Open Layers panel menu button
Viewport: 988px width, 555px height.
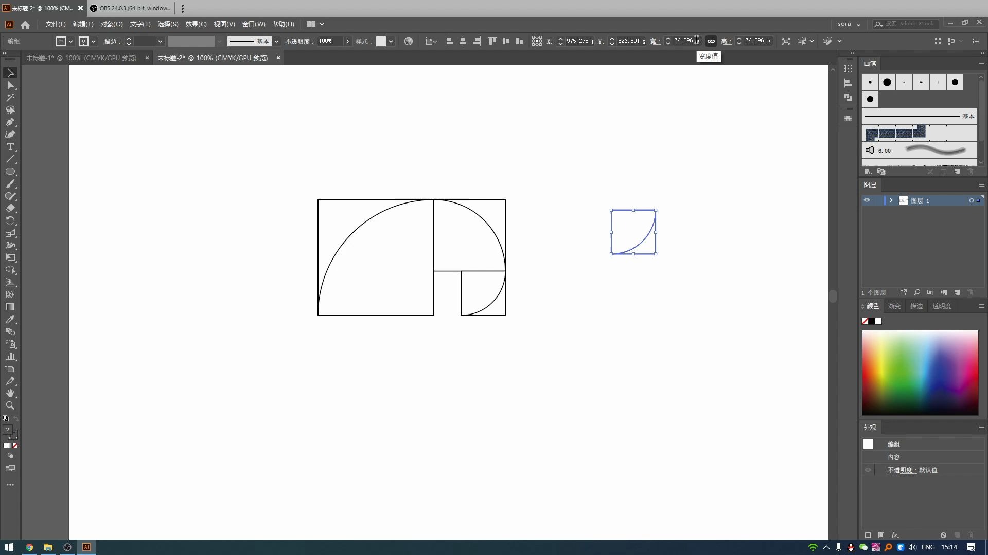981,185
